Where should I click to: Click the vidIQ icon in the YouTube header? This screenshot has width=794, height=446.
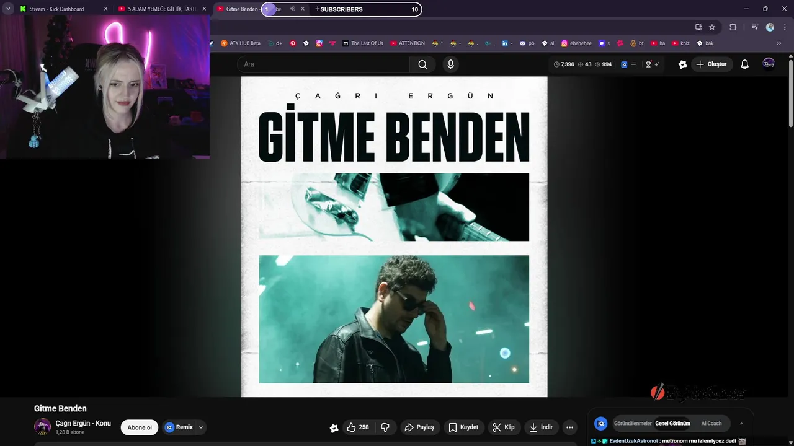(x=624, y=64)
